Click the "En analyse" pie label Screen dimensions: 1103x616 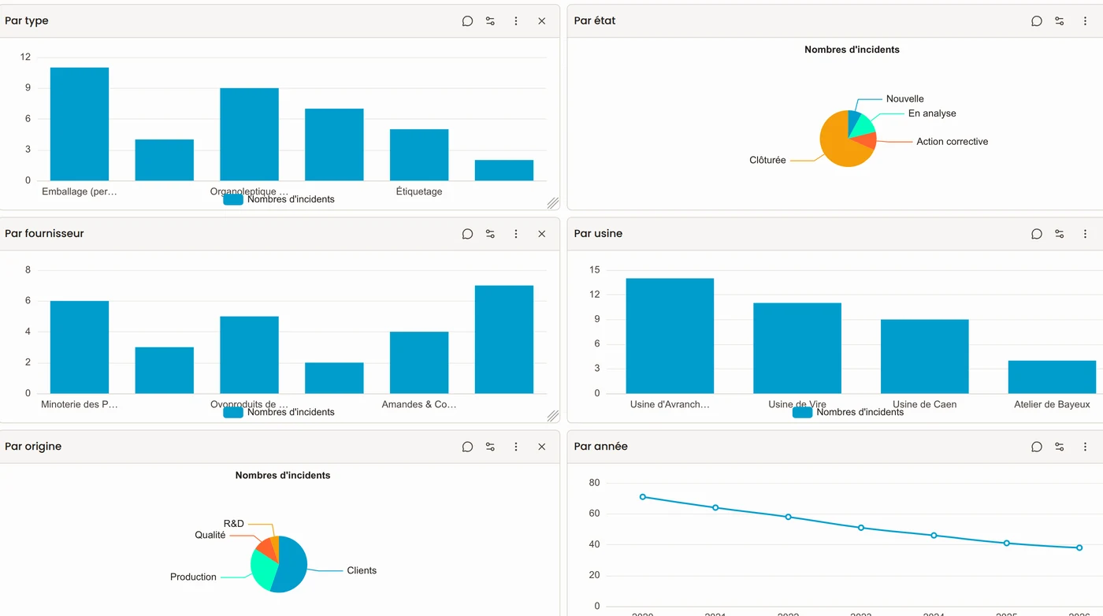pos(932,113)
